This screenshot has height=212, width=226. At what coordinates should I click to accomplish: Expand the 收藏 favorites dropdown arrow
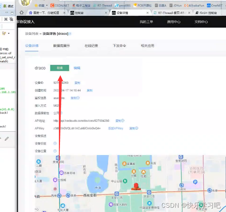pos(47,5)
